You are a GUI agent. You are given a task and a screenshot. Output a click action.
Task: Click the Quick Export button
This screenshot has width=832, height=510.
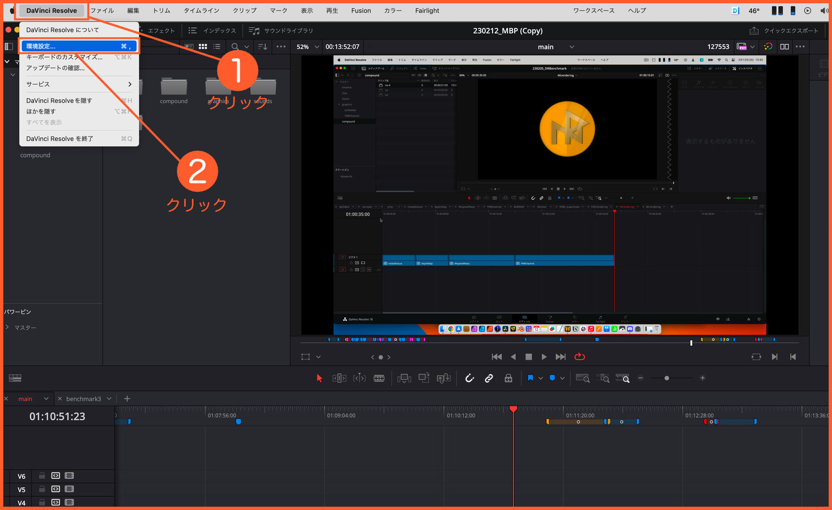[783, 30]
